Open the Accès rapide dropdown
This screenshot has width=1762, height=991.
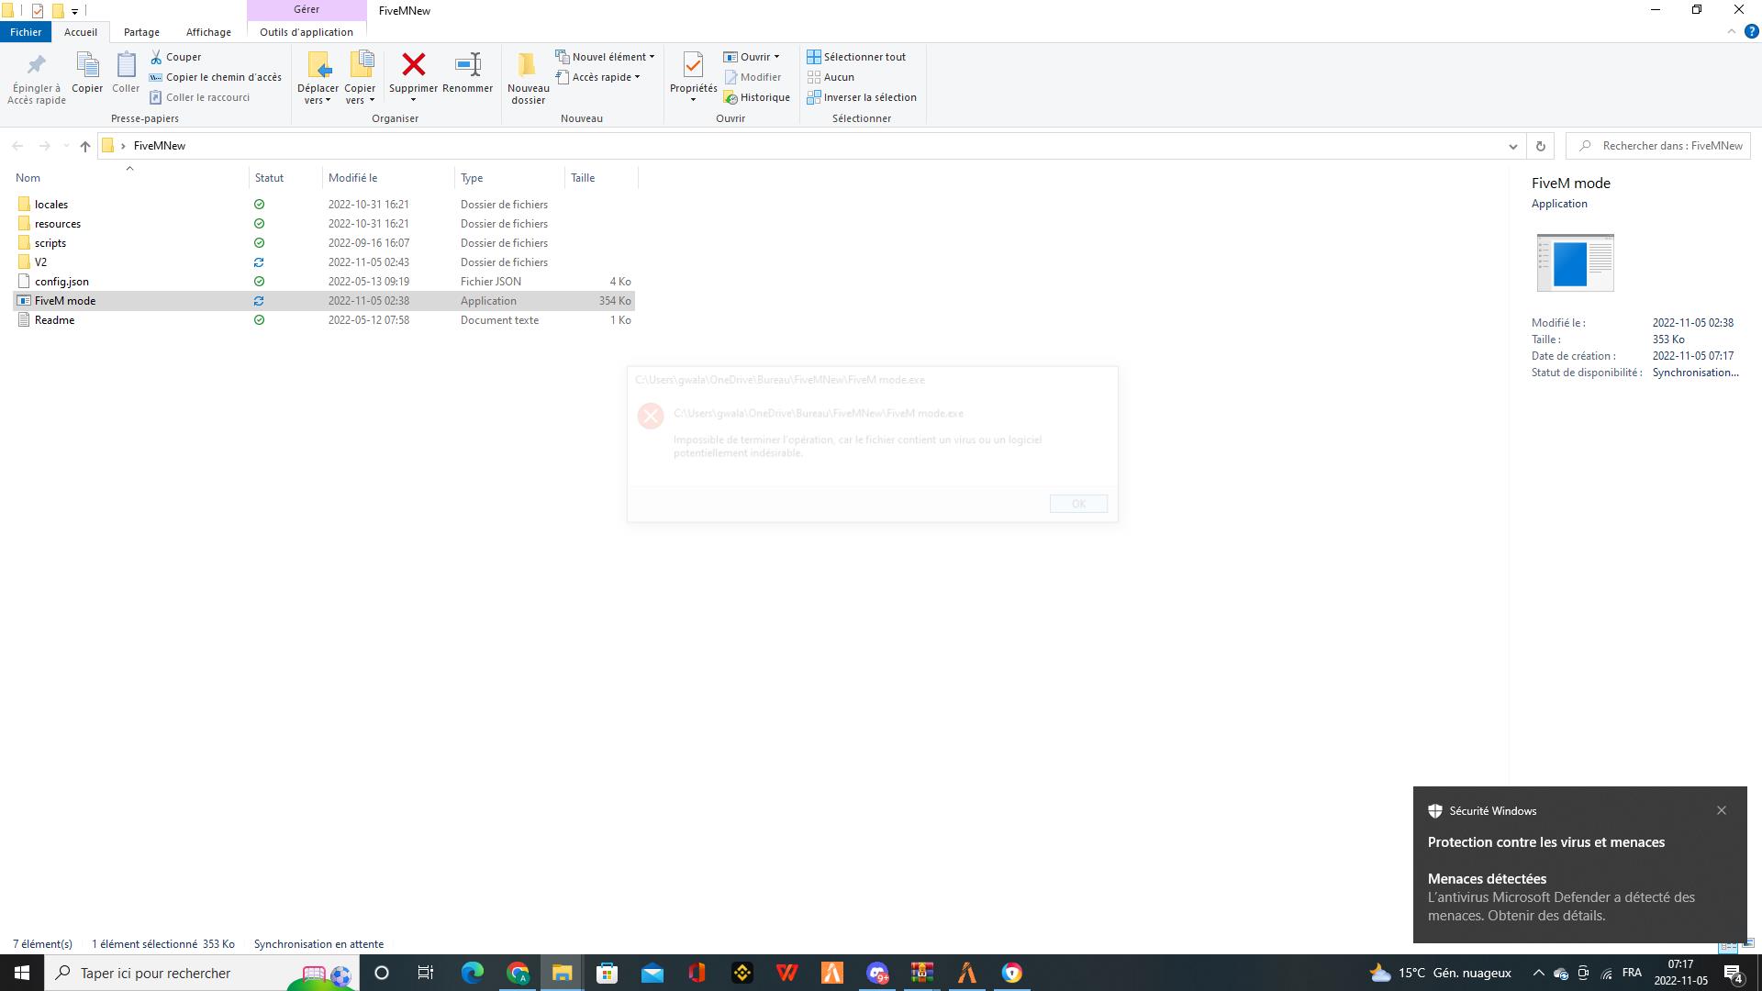(598, 77)
